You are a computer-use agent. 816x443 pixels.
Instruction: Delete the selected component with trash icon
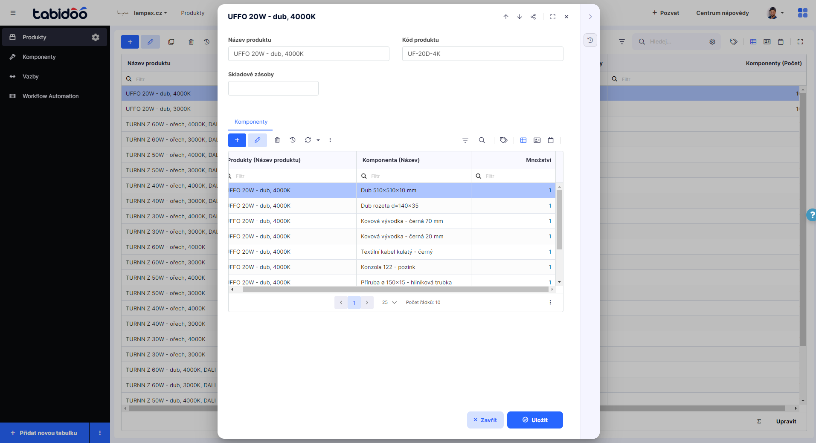(277, 140)
